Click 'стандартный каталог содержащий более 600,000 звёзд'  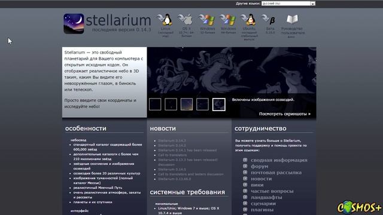108,147
